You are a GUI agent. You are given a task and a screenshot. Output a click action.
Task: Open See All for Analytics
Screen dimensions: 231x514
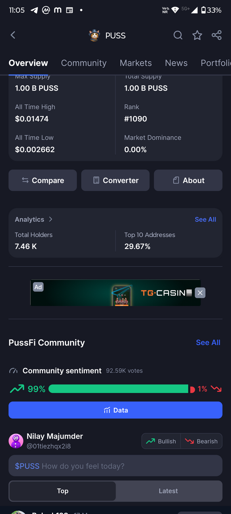tap(205, 219)
